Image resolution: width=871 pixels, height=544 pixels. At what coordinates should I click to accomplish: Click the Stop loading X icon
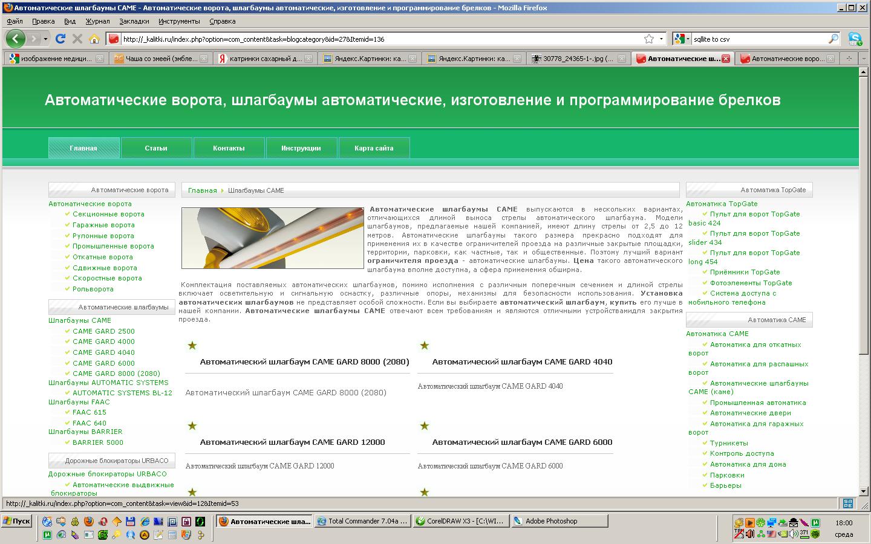77,39
